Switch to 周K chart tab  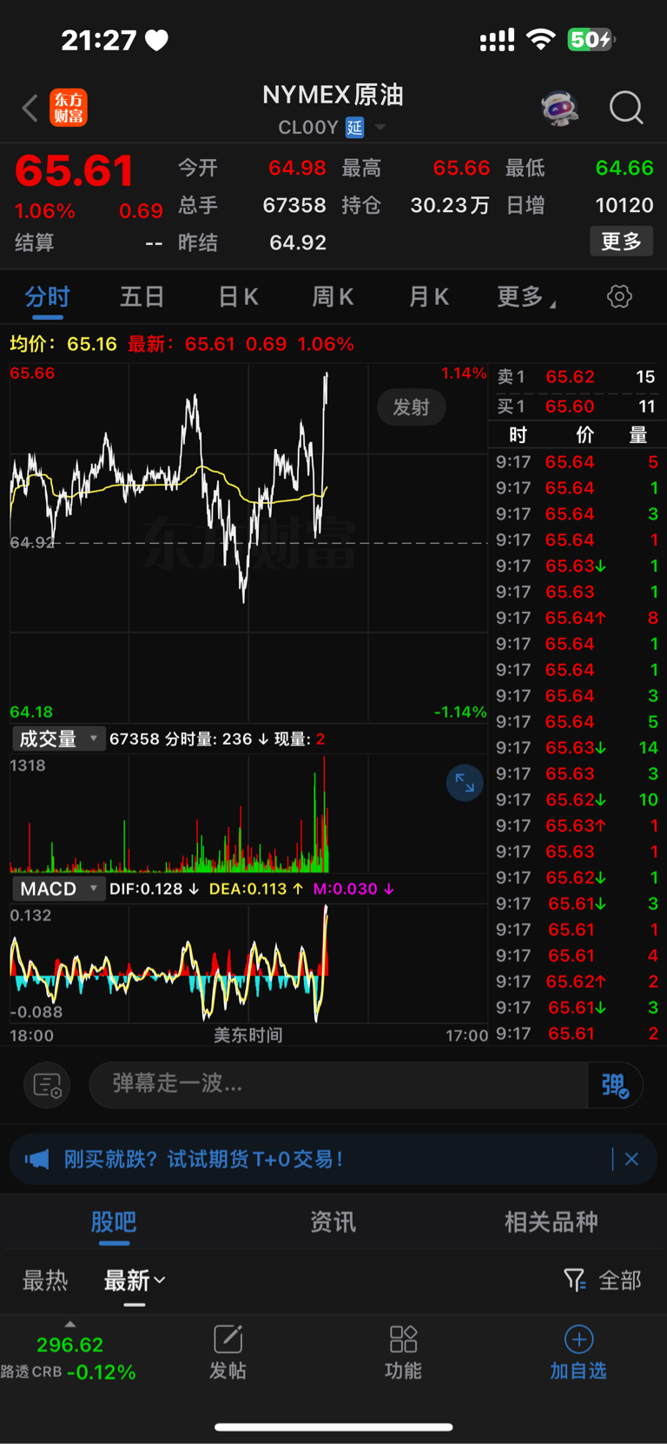[333, 297]
